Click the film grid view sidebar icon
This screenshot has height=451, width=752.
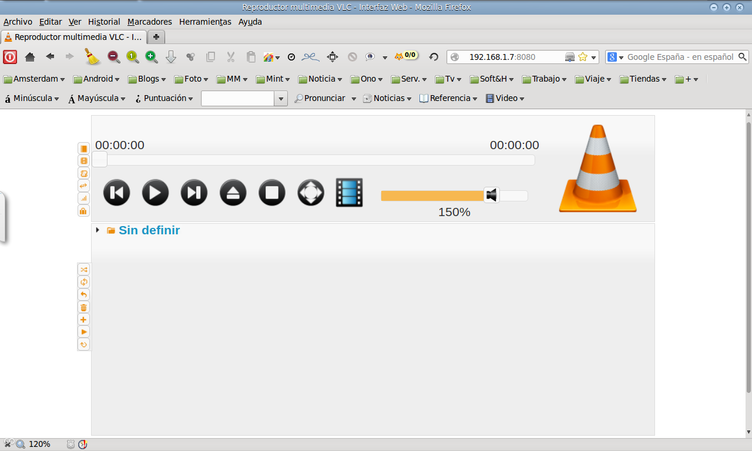83,161
